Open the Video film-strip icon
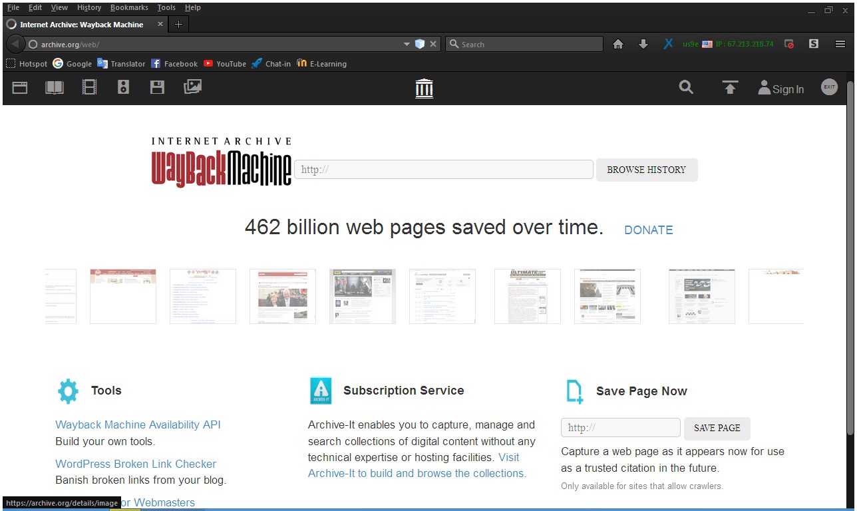This screenshot has height=511, width=857. point(89,87)
